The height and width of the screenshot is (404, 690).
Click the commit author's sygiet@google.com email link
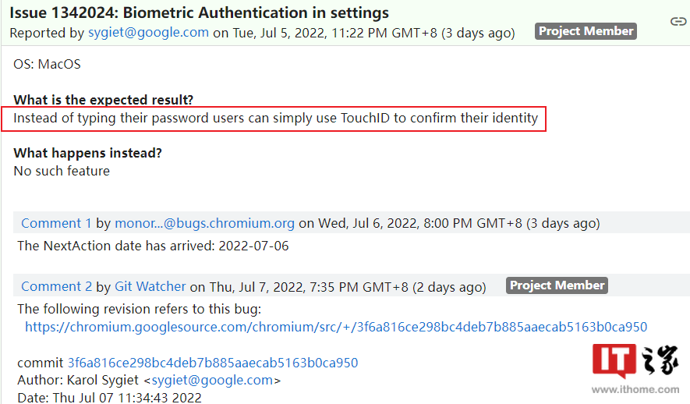pos(212,381)
